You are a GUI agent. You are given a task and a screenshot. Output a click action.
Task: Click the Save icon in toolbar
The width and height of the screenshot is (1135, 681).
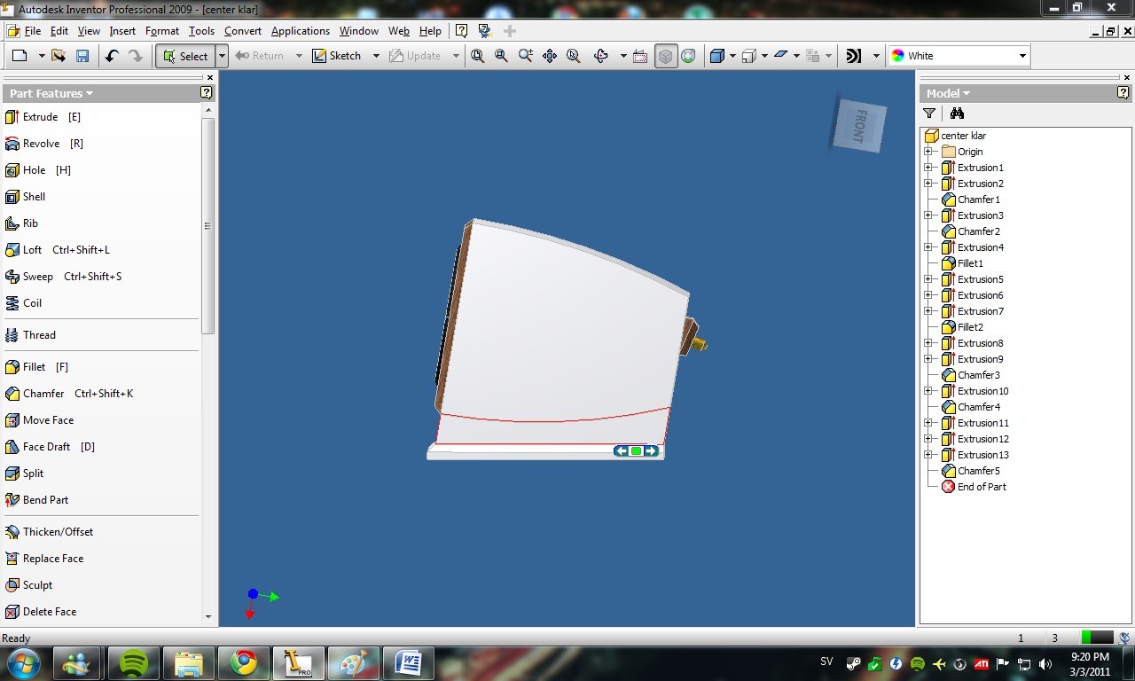tap(82, 56)
